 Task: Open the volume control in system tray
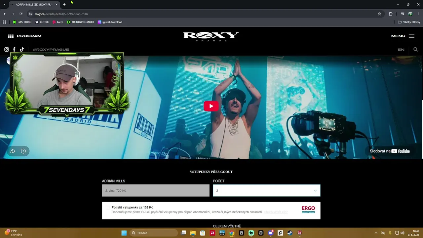point(403,233)
